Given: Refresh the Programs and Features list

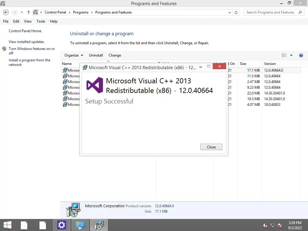Looking at the screenshot, I should tap(236, 12).
